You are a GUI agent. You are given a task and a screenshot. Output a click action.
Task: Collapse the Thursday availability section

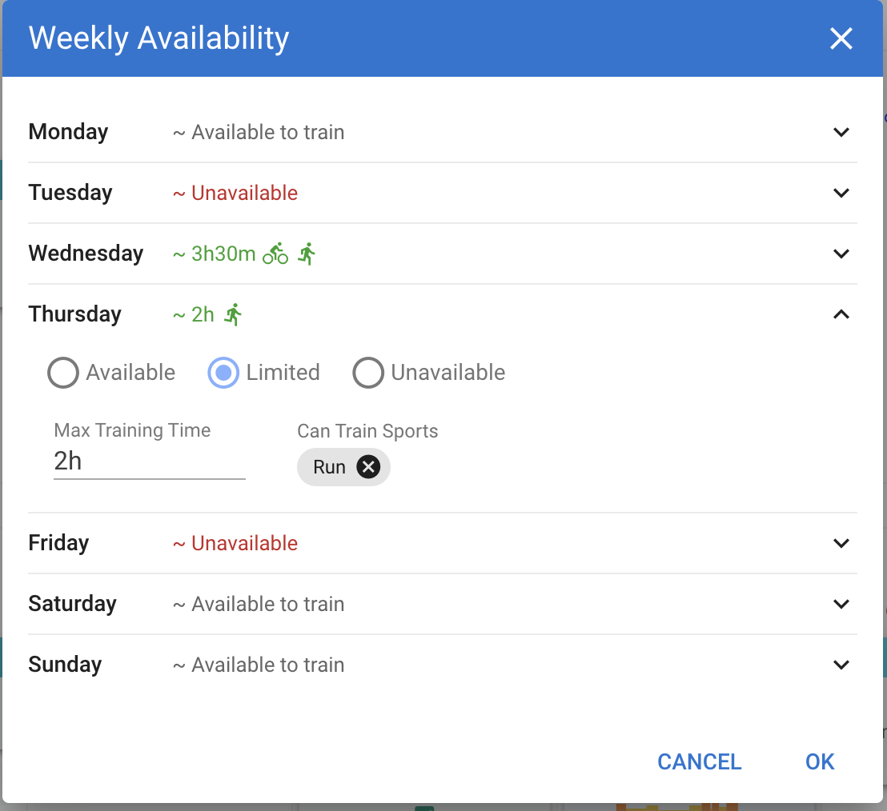click(841, 314)
